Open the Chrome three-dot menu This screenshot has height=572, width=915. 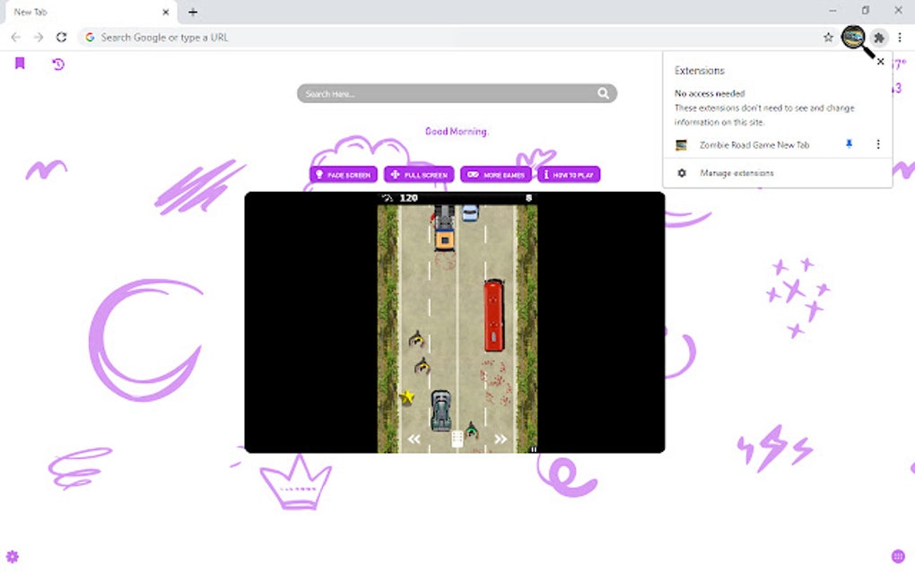tap(900, 38)
